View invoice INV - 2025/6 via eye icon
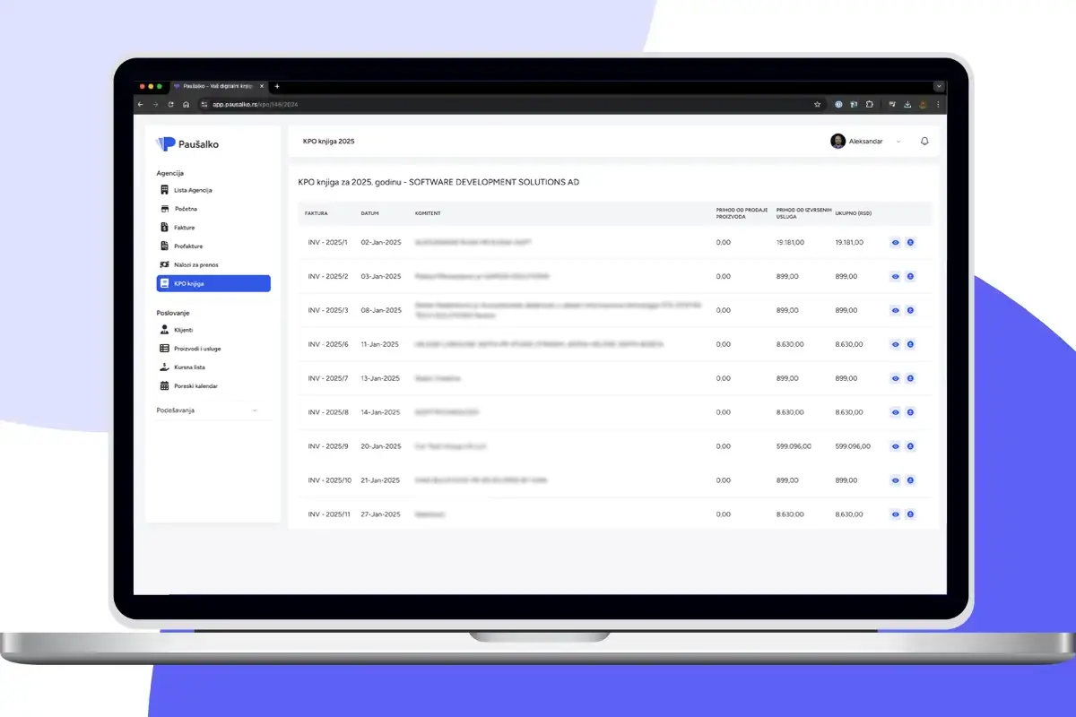The height and width of the screenshot is (717, 1076). click(895, 344)
